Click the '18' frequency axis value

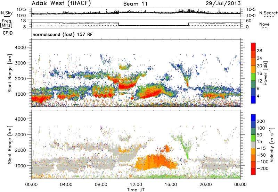click(x=23, y=21)
